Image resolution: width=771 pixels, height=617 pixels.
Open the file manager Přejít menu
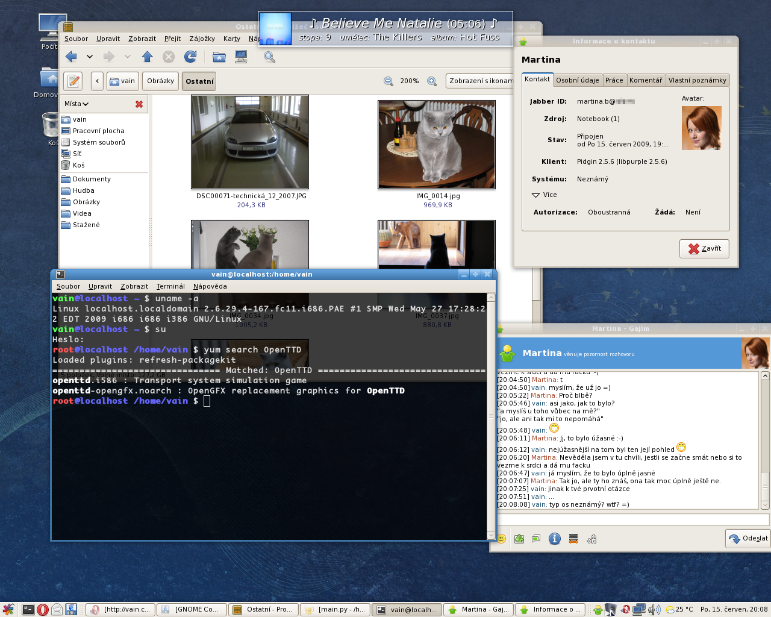click(x=172, y=39)
